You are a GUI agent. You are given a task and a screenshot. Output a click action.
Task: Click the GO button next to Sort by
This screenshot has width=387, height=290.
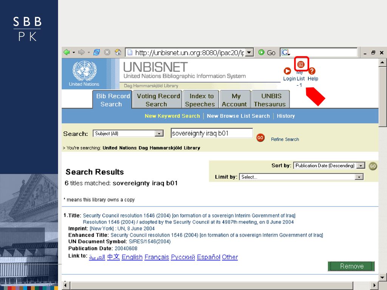(373, 166)
